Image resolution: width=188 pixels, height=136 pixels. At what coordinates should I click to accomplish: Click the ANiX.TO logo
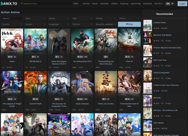click(x=9, y=4)
